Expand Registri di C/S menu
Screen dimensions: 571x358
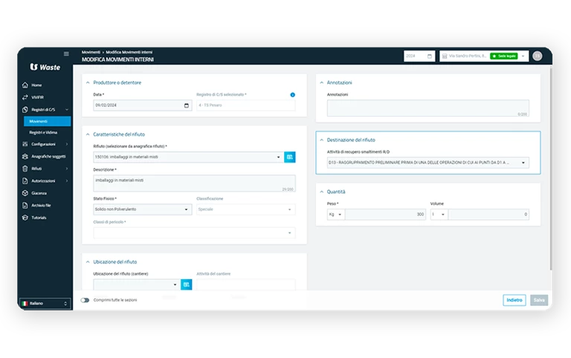45,109
